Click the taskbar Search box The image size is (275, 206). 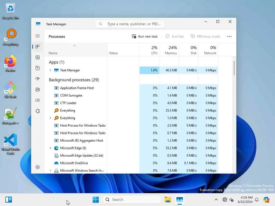(x=132, y=200)
